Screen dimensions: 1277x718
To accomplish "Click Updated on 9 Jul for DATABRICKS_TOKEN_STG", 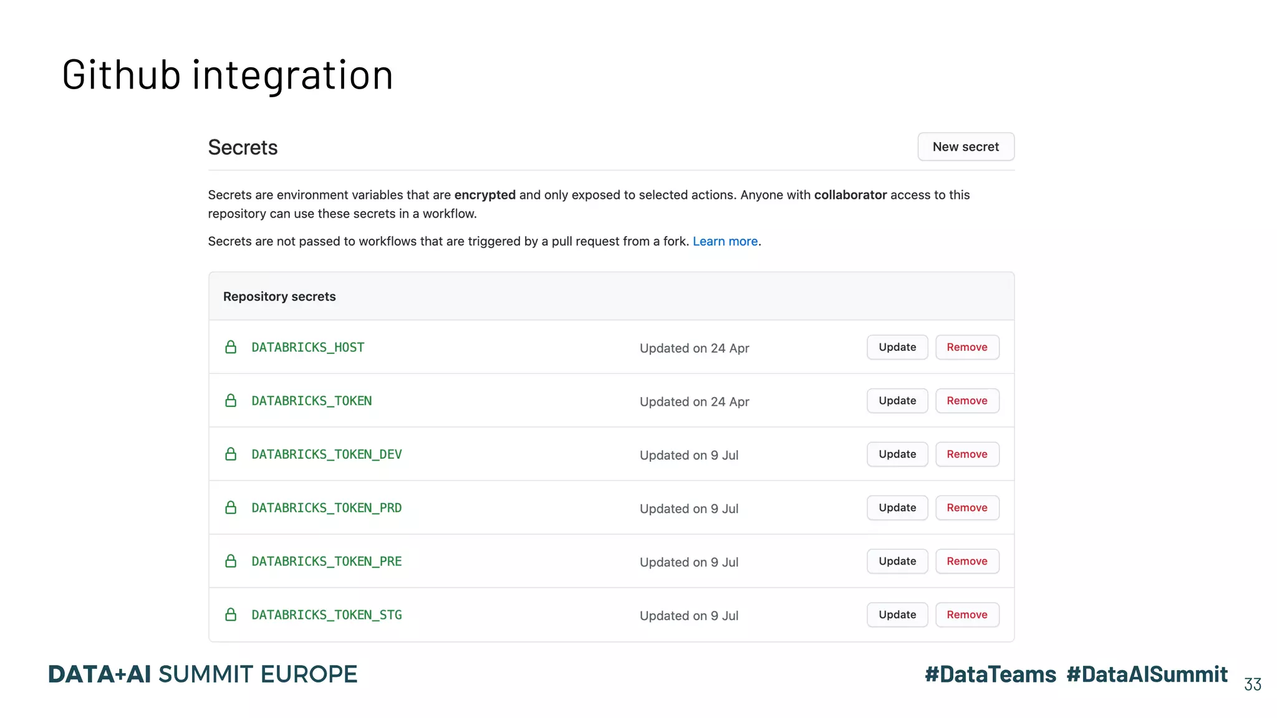I will 689,616.
